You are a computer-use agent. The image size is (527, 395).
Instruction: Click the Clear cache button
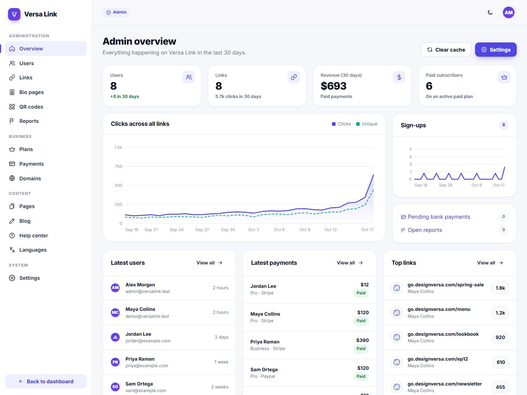(x=446, y=50)
